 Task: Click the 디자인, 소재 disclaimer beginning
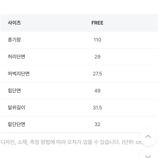14,142
